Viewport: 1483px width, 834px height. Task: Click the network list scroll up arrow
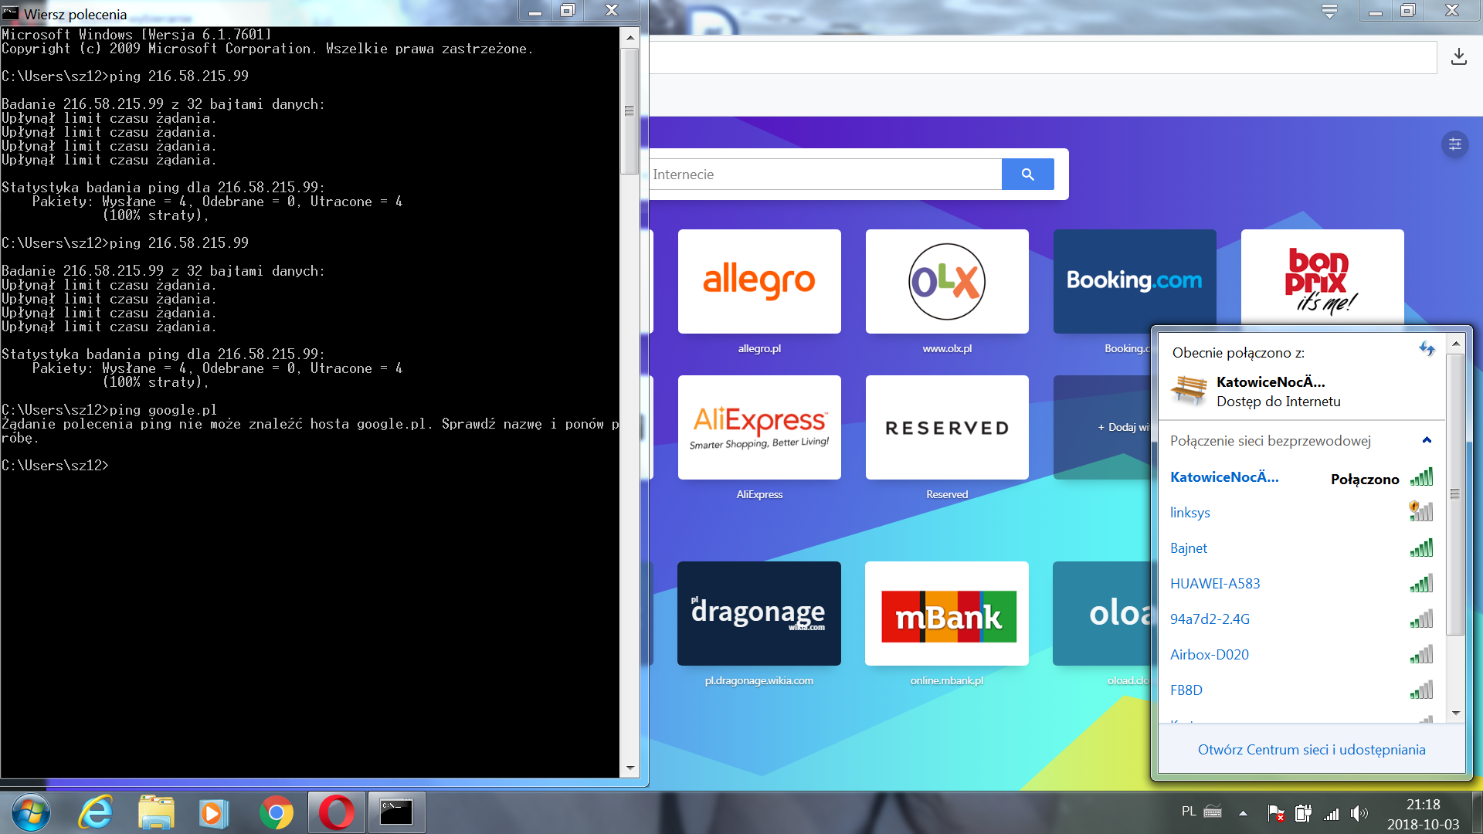[x=1456, y=344]
